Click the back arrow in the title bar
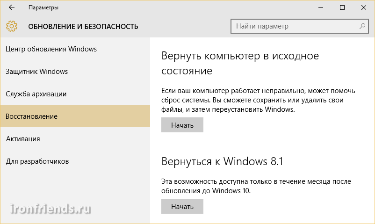375x224 pixels. tap(12, 8)
